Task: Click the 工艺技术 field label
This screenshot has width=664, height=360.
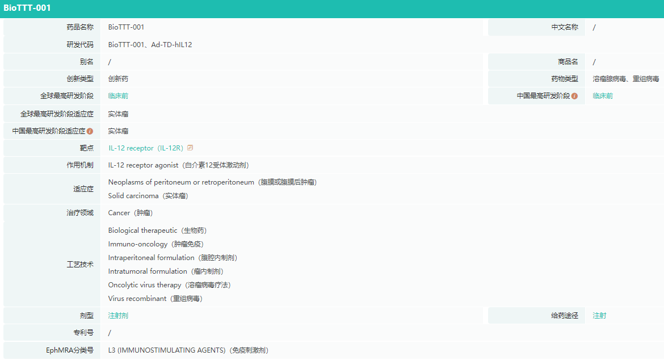Action: pos(80,264)
